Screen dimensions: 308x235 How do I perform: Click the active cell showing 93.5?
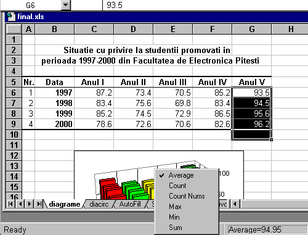pyautogui.click(x=252, y=93)
